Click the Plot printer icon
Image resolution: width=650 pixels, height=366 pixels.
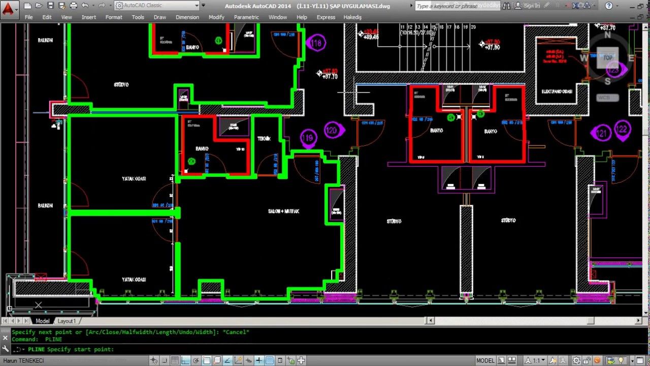pyautogui.click(x=74, y=6)
